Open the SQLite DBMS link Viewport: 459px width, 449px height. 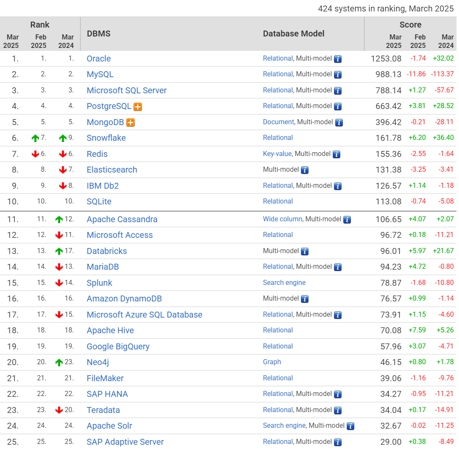(x=99, y=201)
